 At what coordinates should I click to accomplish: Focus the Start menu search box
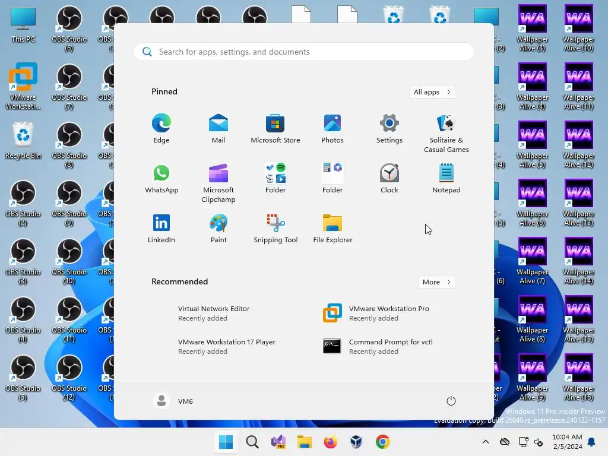[303, 52]
